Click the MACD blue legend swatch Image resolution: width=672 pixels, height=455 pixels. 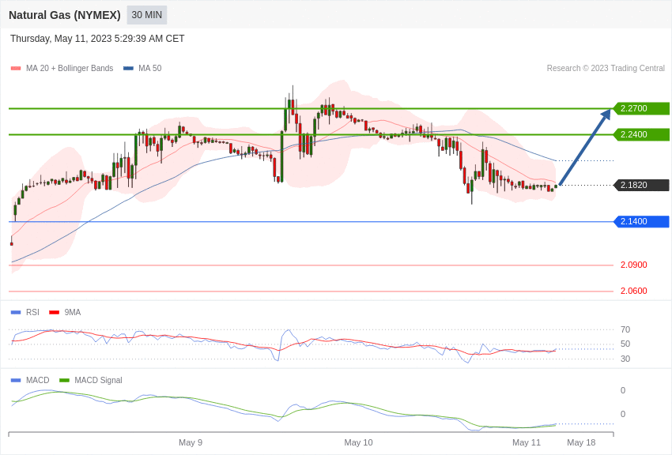[16, 380]
